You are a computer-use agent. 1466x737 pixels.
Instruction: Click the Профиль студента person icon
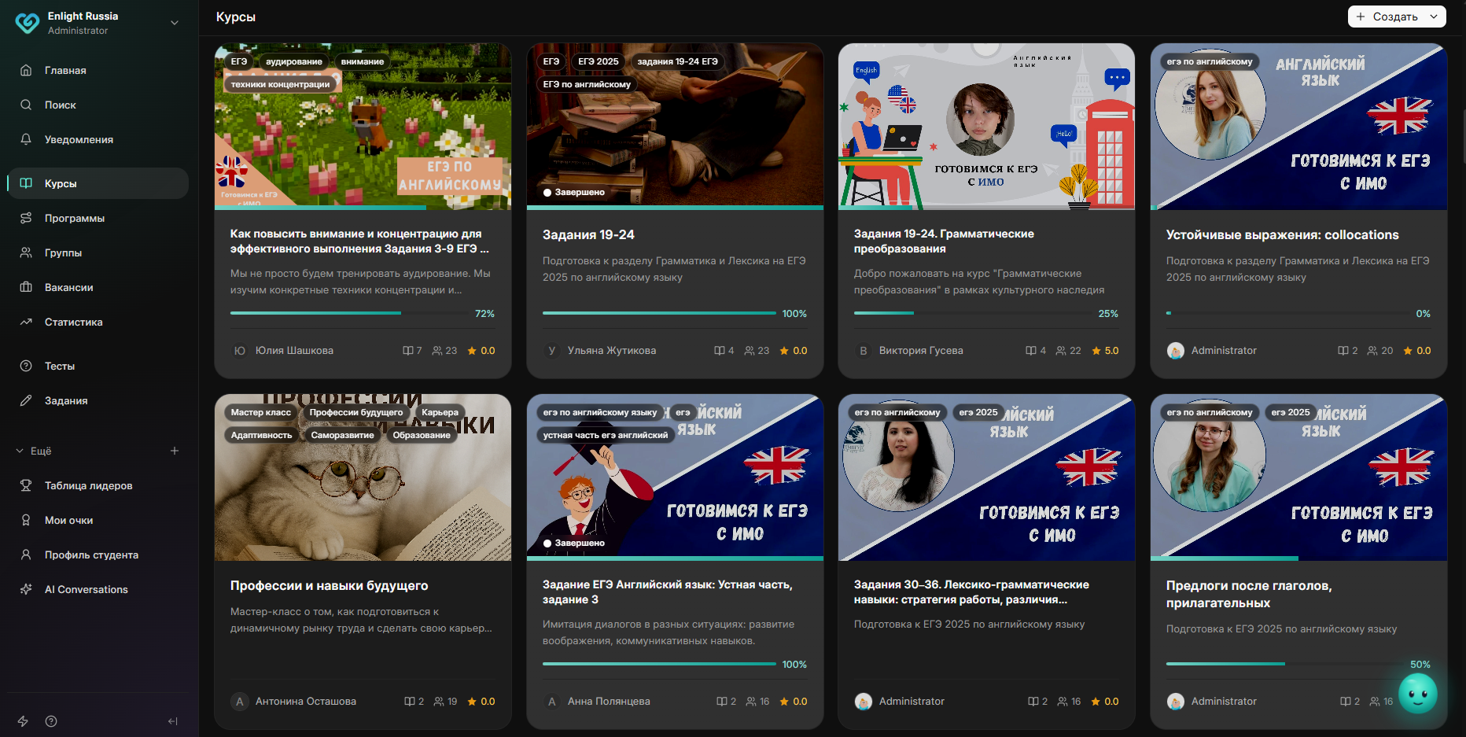(26, 555)
